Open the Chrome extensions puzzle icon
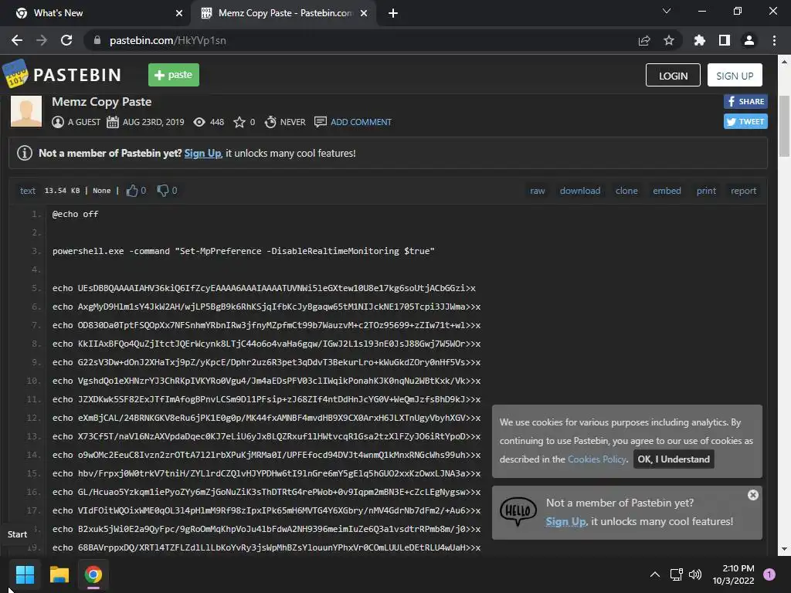Image resolution: width=791 pixels, height=593 pixels. point(699,40)
